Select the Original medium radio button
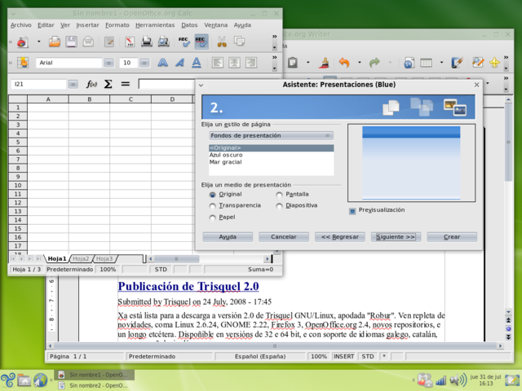This screenshot has width=522, height=391. coord(212,195)
